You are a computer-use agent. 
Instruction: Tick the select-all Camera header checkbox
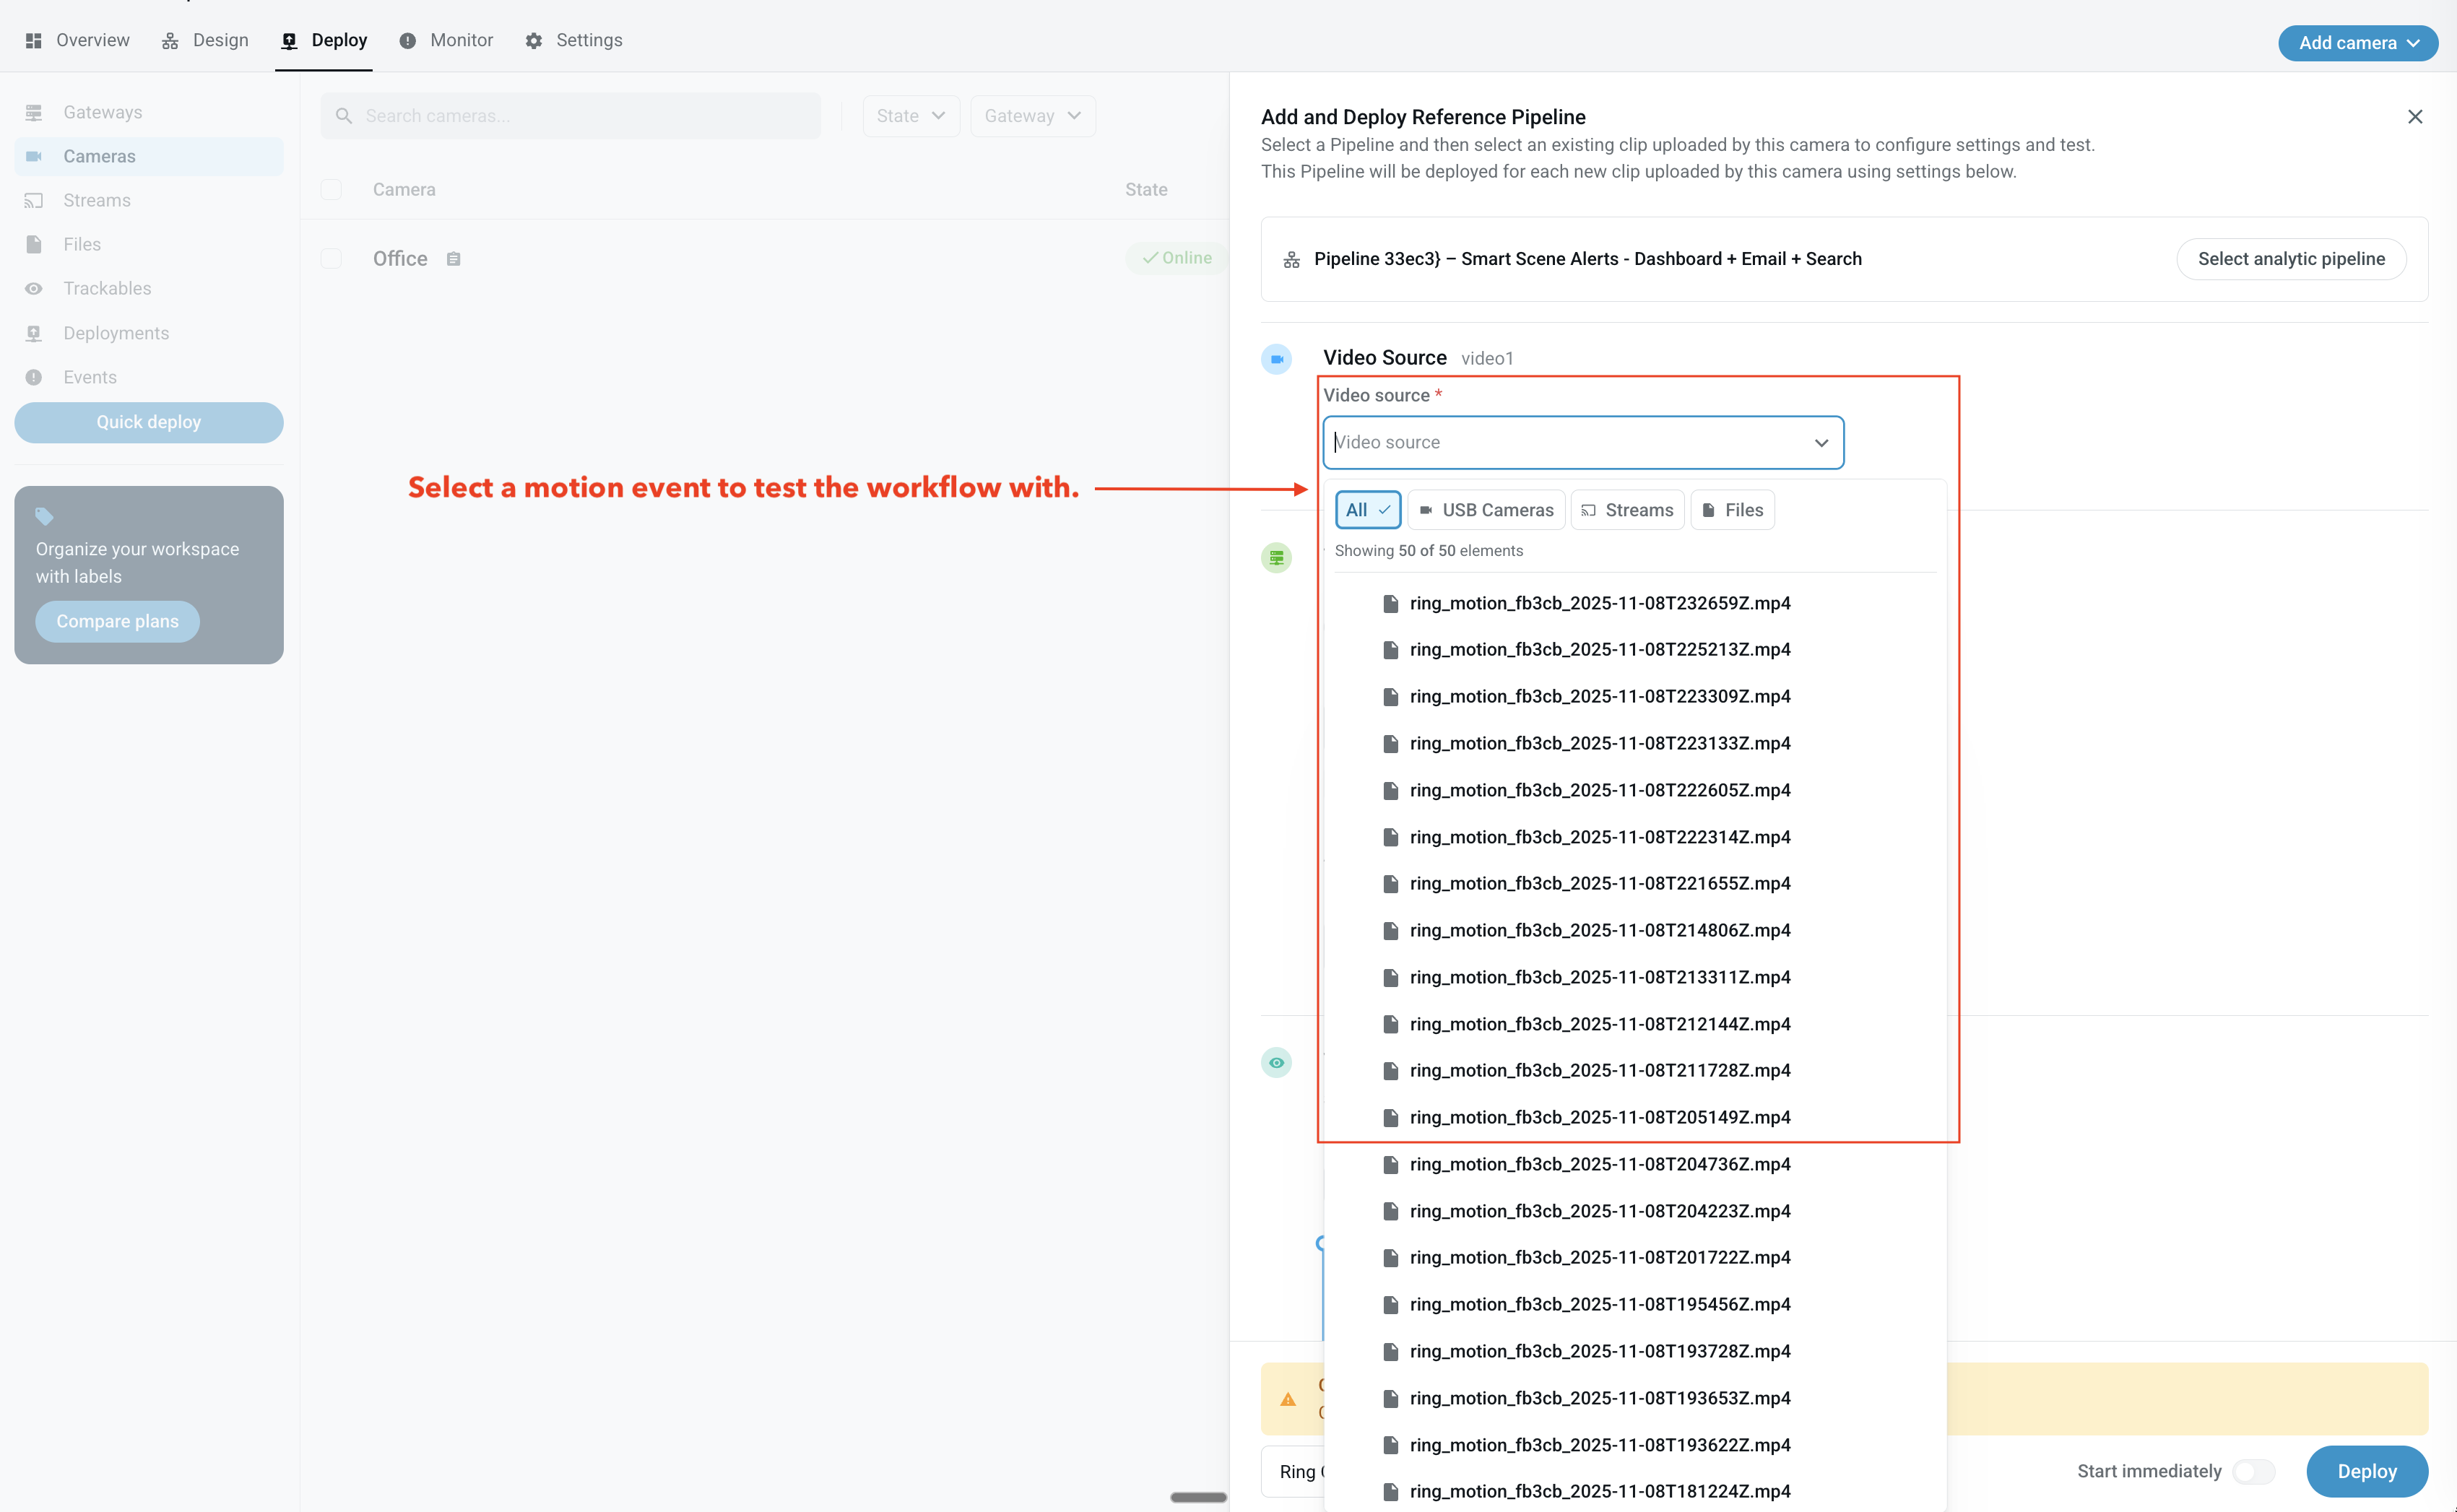[331, 190]
